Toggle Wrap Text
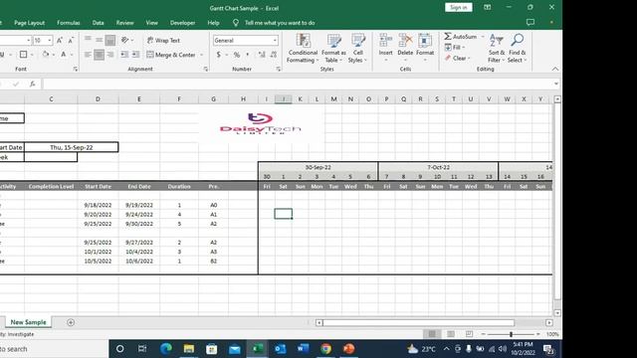 [x=163, y=40]
